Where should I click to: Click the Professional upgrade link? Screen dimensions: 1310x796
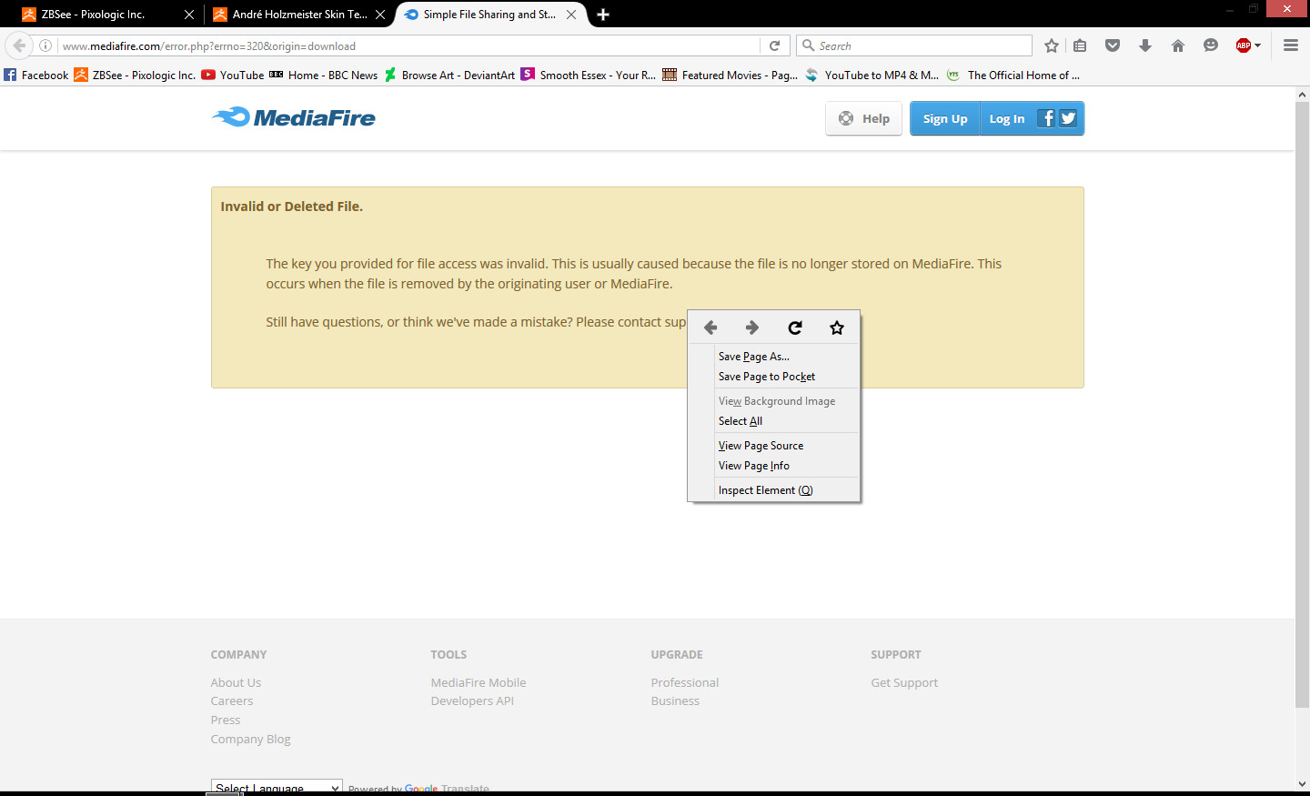pos(685,683)
